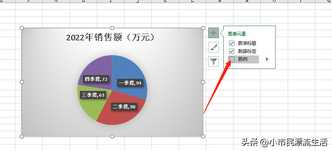Select the data label 四季度,72

(x=96, y=79)
